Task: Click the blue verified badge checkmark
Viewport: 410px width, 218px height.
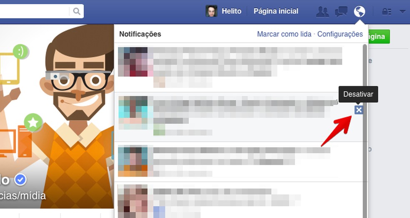Action: tap(20, 180)
